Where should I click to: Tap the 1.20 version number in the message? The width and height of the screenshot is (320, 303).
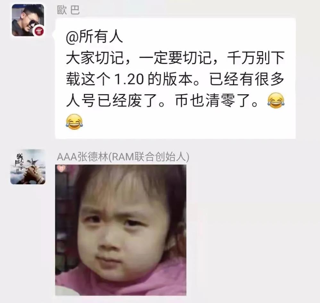coord(129,79)
